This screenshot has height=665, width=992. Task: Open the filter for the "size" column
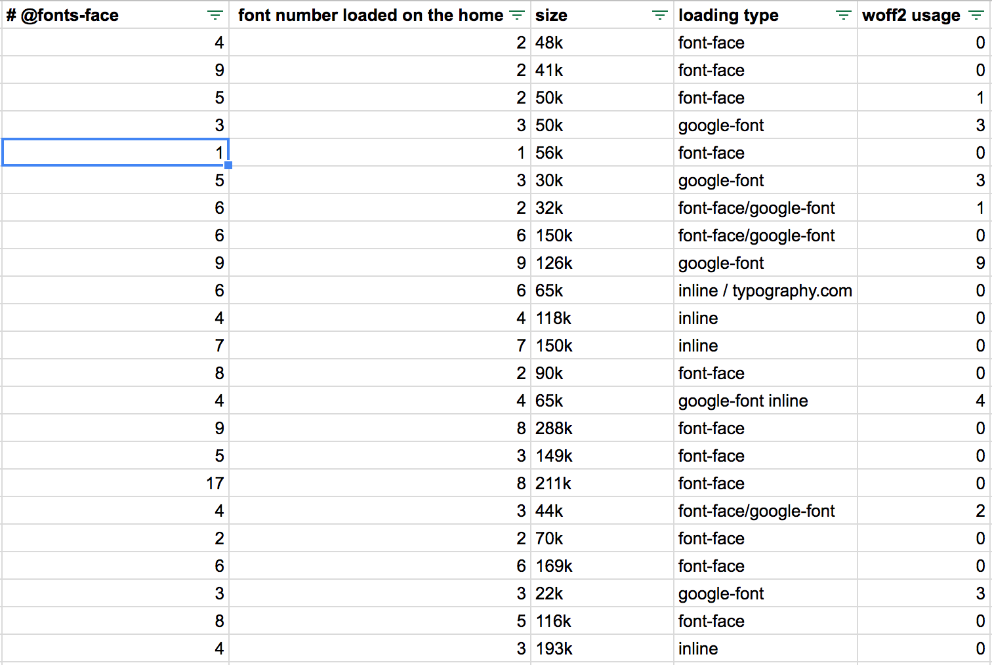tap(659, 14)
